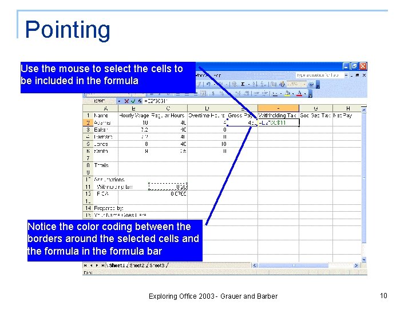Click the Sort Ascending icon
412x309 pixels.
pyautogui.click(x=255, y=84)
